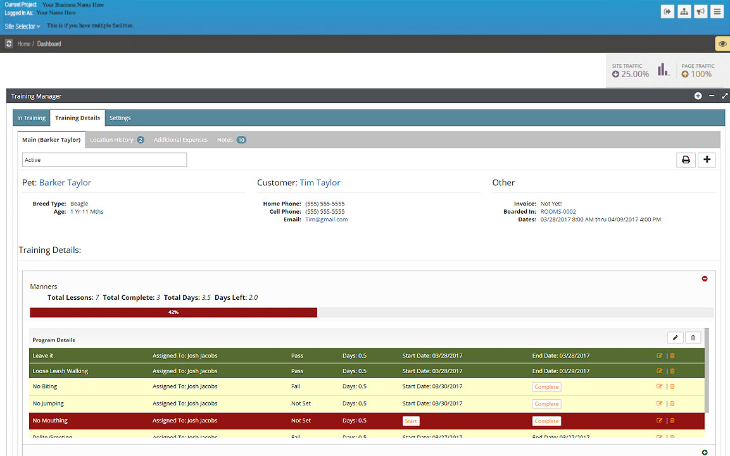
Task: Click the pencil edit Program Details button
Action: [x=676, y=338]
